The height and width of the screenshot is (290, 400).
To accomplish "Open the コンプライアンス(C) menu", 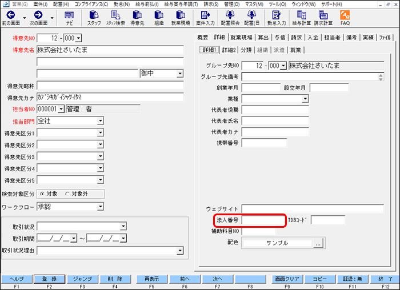I will click(x=91, y=4).
